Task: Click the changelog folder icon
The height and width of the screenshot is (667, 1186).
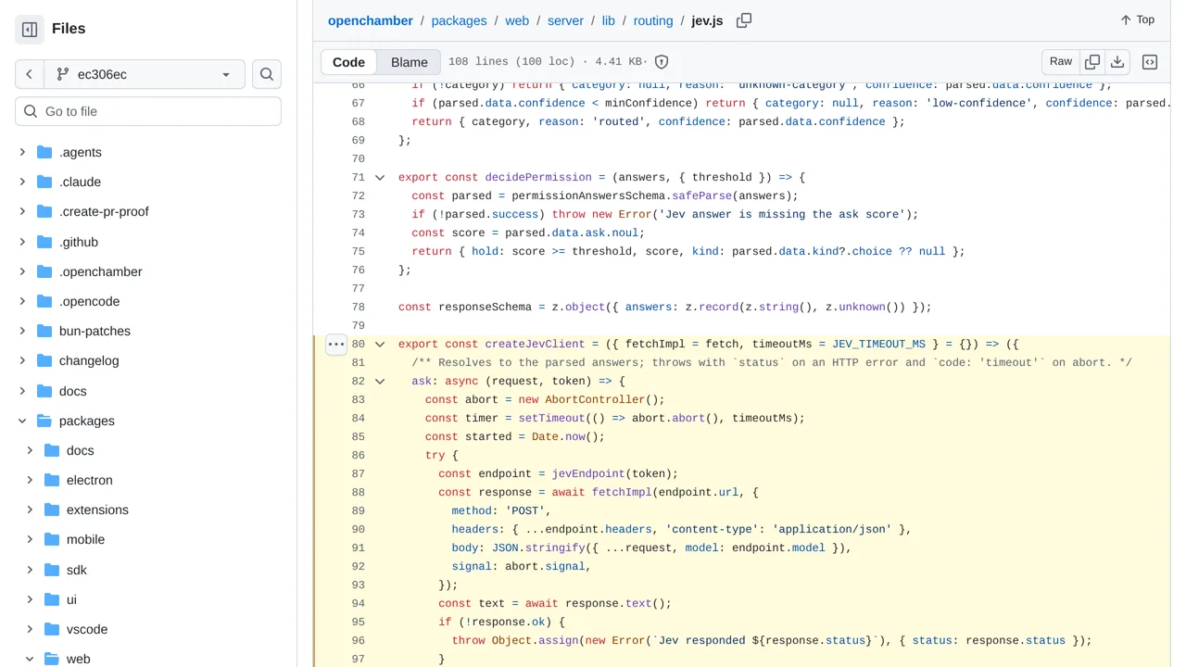Action: click(x=44, y=360)
